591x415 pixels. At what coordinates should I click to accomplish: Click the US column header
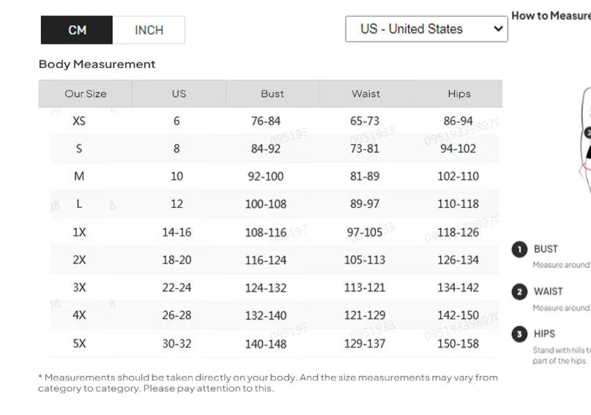tap(179, 94)
